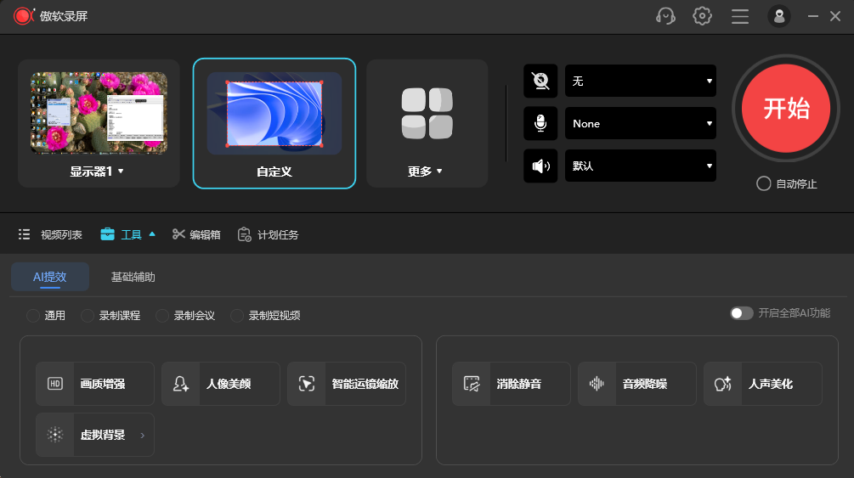Click the 编辑箱 scissors icon
The width and height of the screenshot is (854, 478).
coord(178,234)
